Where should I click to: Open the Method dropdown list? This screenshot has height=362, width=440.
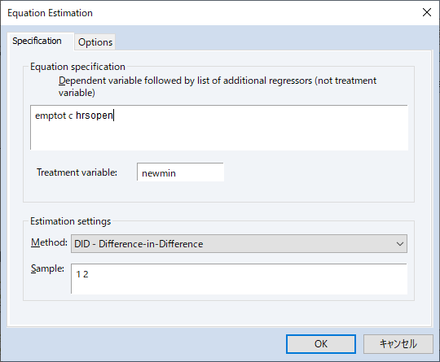point(239,244)
